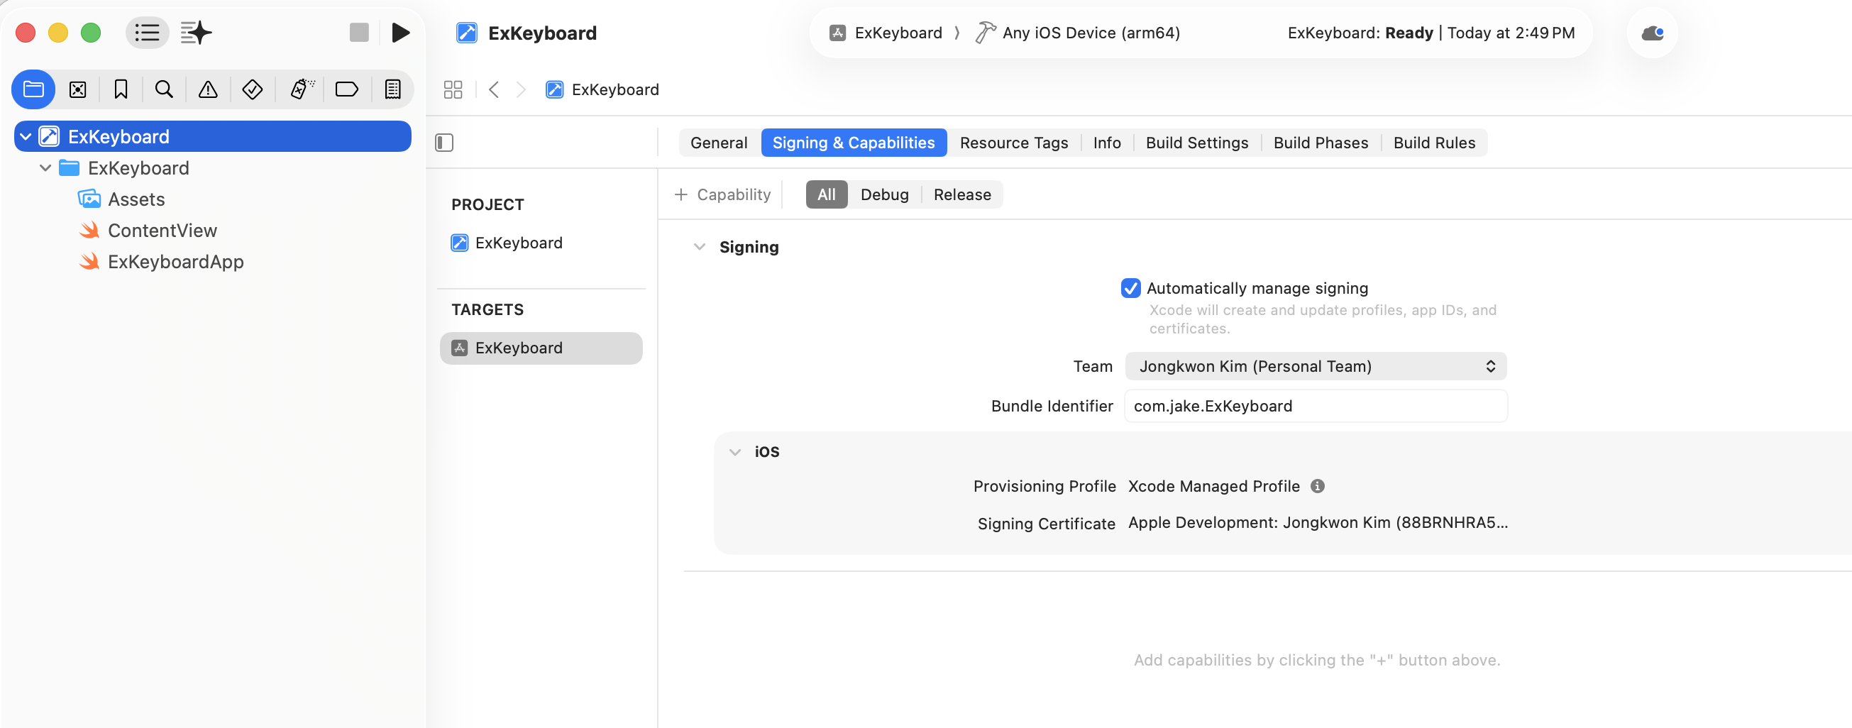Open the ExKeyboard scheme selector

pos(886,33)
